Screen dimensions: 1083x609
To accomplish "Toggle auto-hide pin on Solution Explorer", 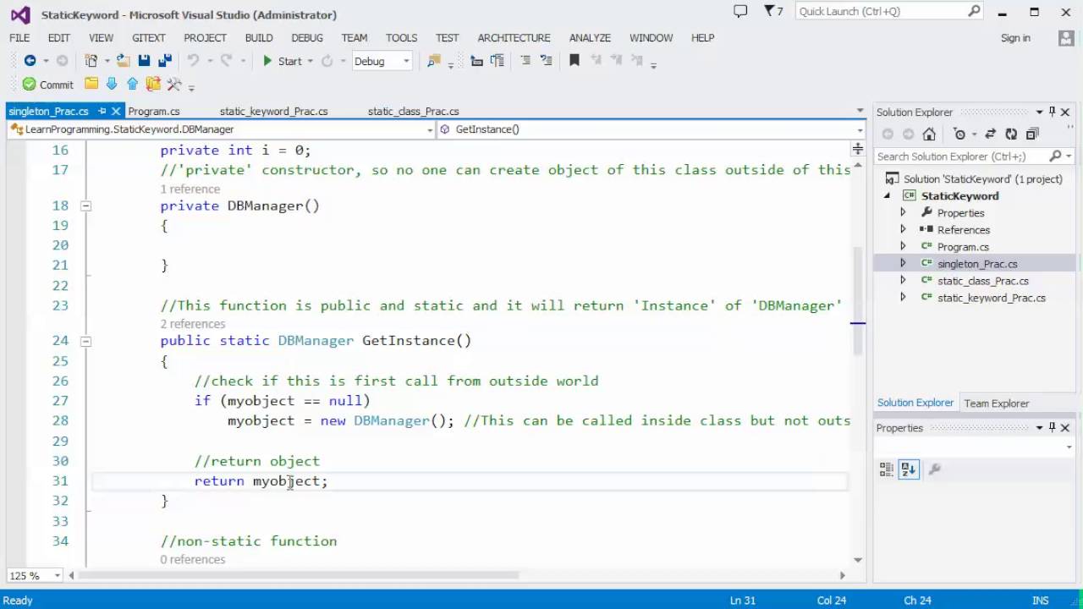I will pyautogui.click(x=1053, y=112).
